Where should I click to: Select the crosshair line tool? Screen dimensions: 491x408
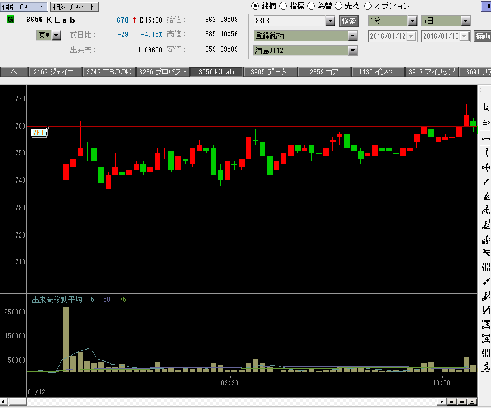486,167
